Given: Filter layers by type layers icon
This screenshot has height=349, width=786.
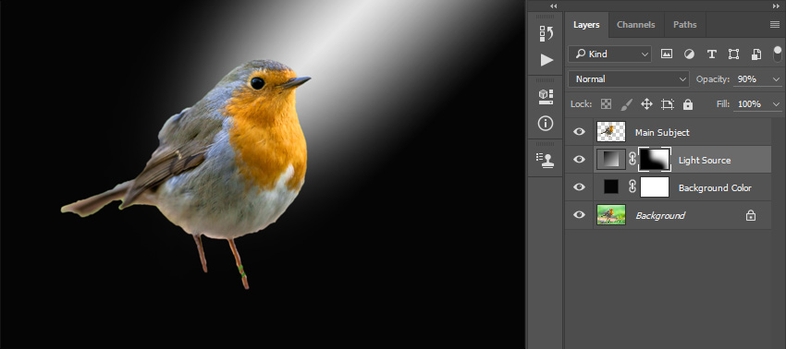Looking at the screenshot, I should point(711,54).
